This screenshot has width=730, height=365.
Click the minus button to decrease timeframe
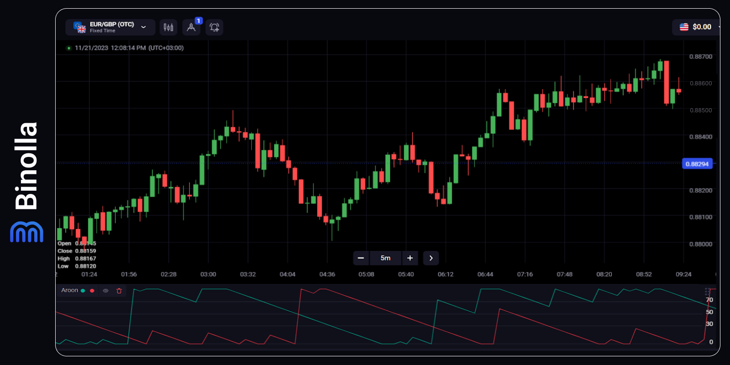(x=361, y=258)
